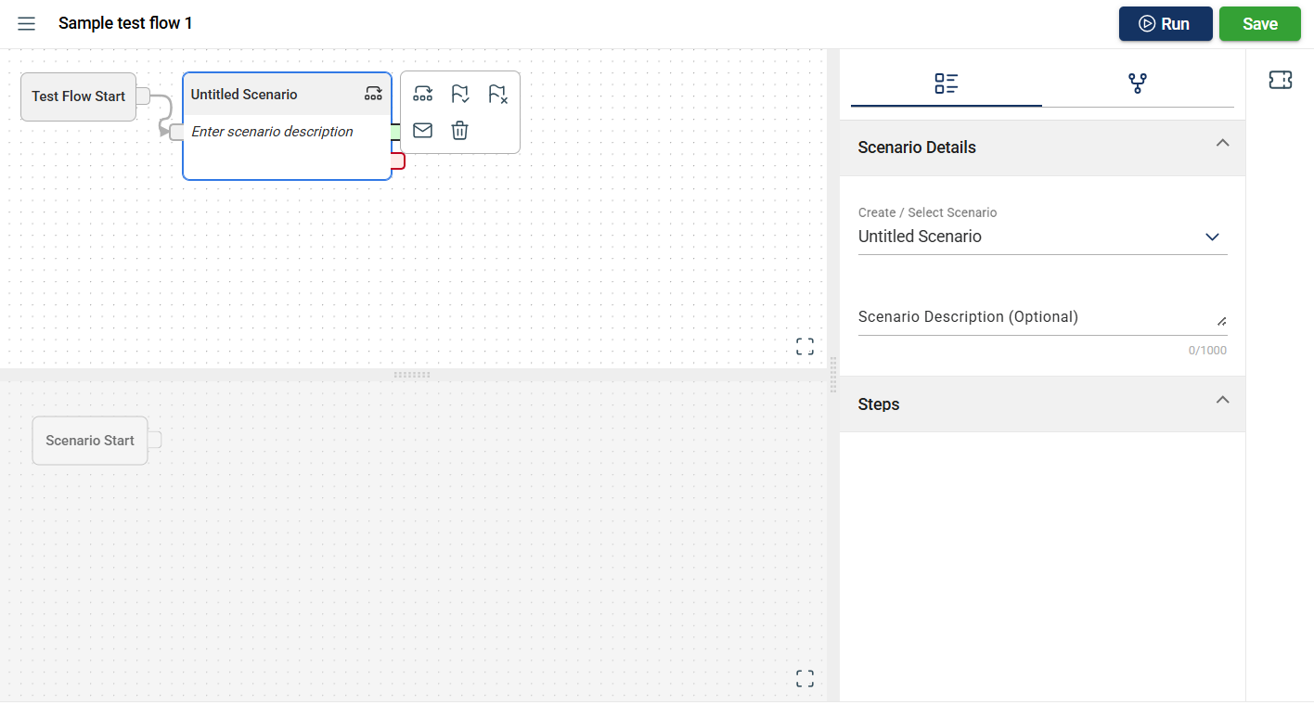The image size is (1314, 705).
Task: Click the red failure output connector
Action: 398,161
